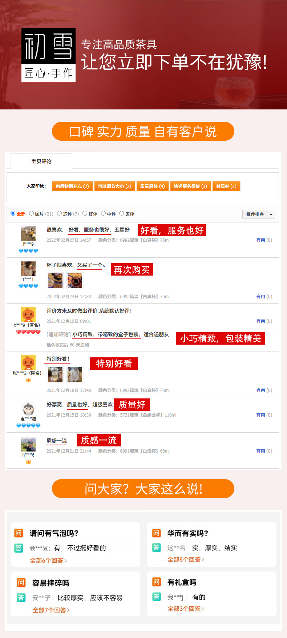Click the 初雪 brand logo
Screen dimensions: 287x638
[48, 55]
